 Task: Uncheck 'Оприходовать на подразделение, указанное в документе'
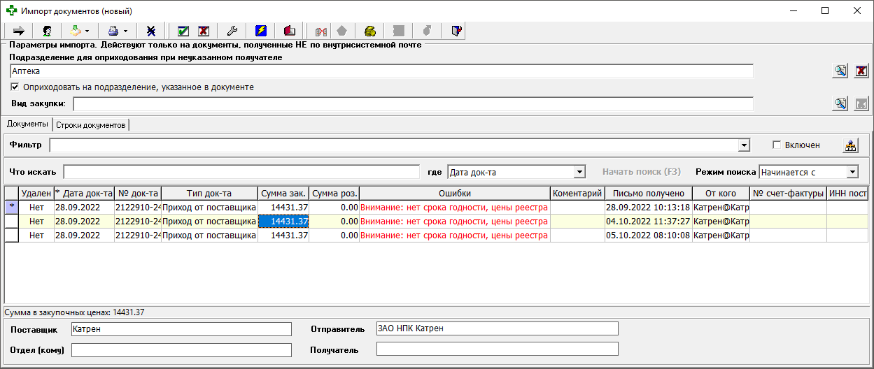15,87
